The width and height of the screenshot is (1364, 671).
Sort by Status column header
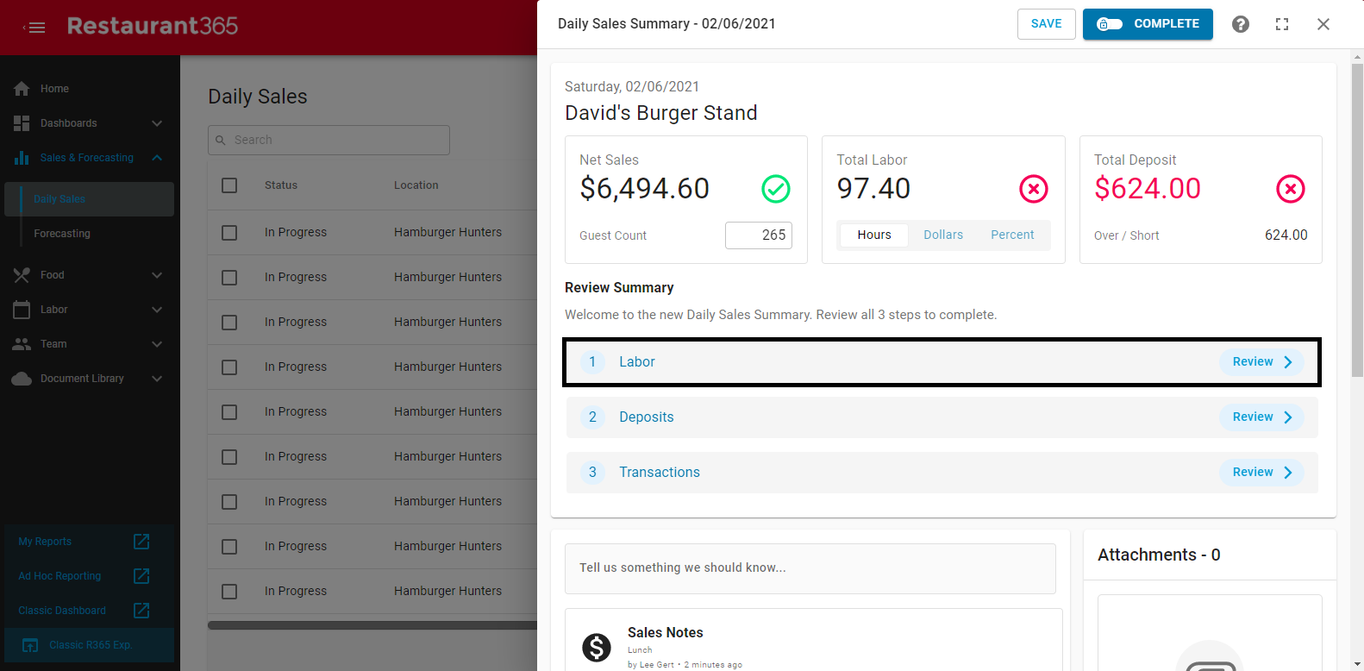click(x=281, y=185)
